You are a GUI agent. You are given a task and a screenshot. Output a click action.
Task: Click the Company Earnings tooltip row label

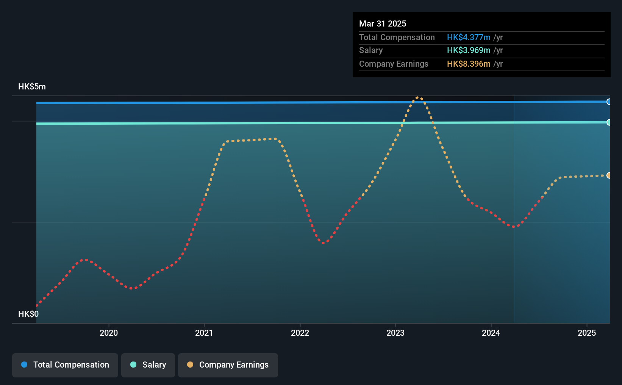tap(394, 64)
